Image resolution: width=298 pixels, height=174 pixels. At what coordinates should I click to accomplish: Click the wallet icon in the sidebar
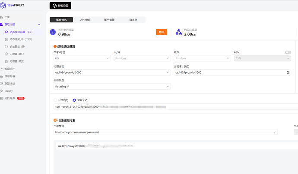point(2,76)
